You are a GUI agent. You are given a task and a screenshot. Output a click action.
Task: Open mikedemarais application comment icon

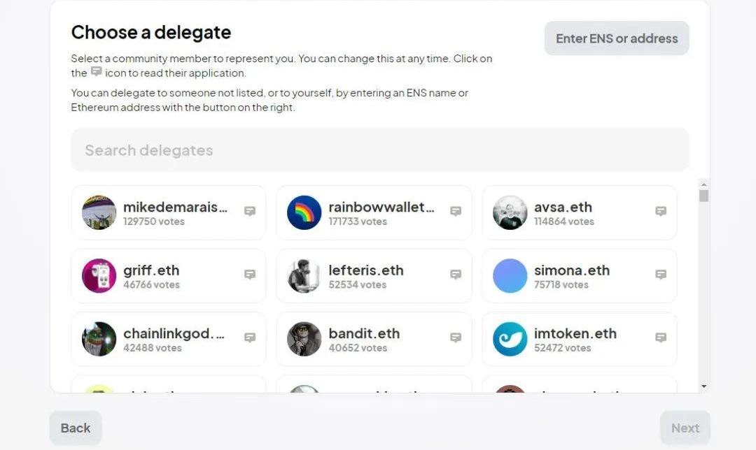(250, 211)
